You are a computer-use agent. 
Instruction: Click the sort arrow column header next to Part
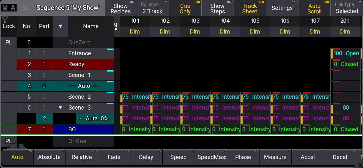(x=60, y=26)
